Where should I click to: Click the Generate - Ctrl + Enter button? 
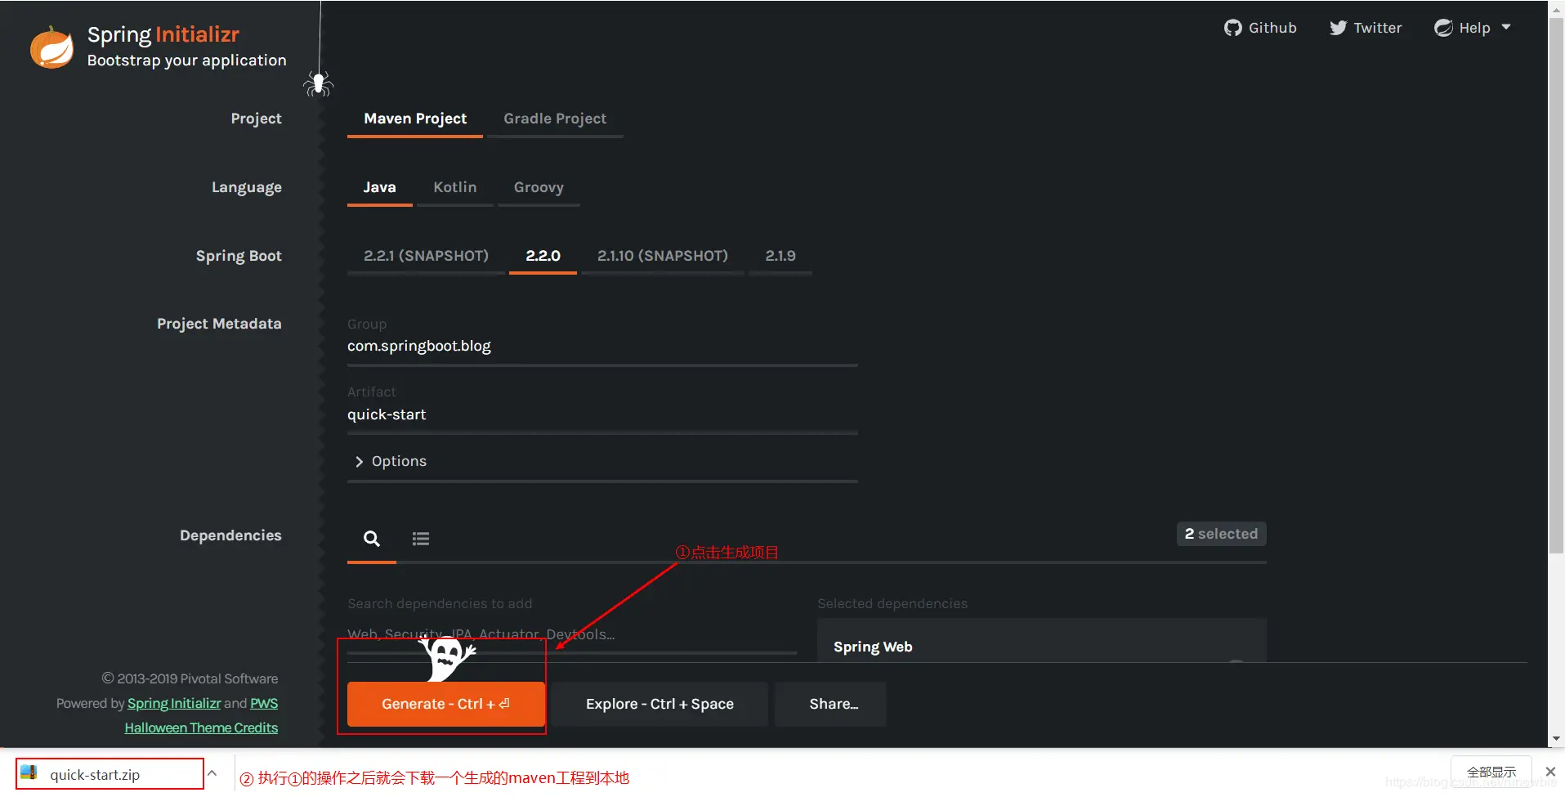click(446, 704)
